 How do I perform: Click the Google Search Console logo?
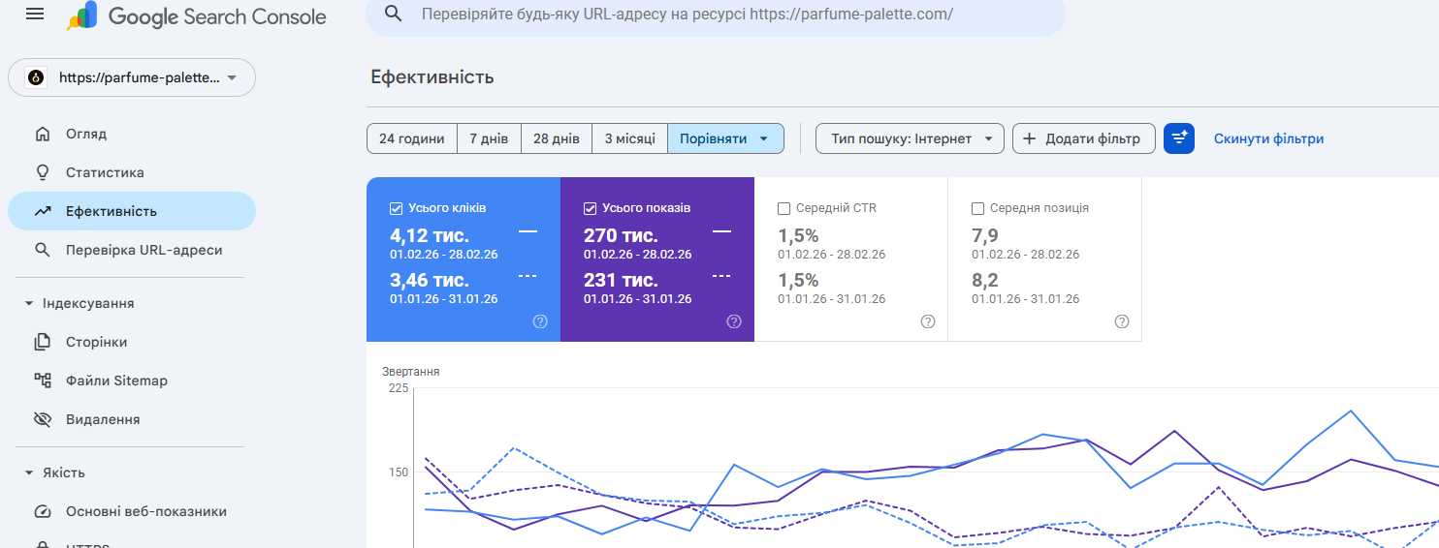tap(197, 16)
